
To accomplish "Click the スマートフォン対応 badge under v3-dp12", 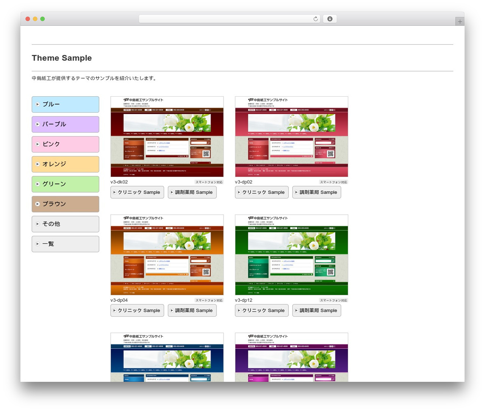I will (333, 301).
